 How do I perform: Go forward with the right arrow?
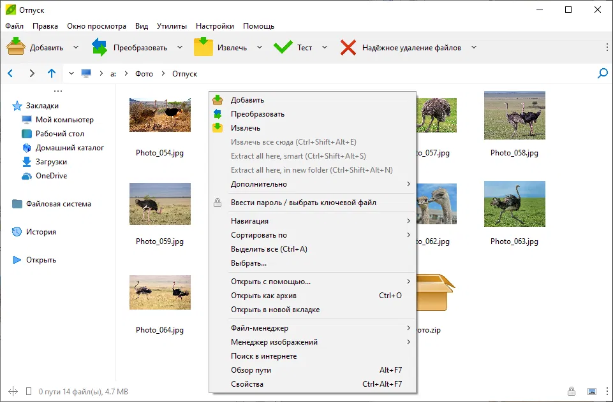pyautogui.click(x=32, y=73)
